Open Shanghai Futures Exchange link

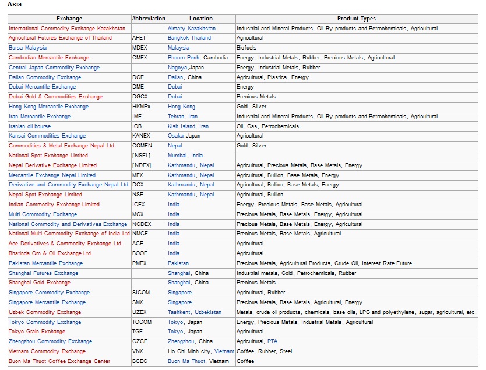tap(43, 273)
